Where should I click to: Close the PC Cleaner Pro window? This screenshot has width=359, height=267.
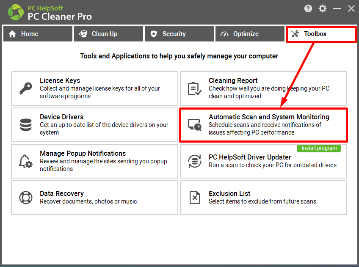click(x=351, y=9)
